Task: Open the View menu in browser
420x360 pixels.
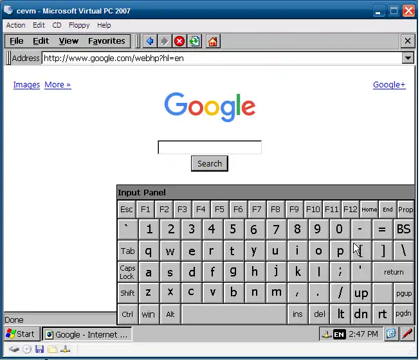Action: click(x=69, y=41)
